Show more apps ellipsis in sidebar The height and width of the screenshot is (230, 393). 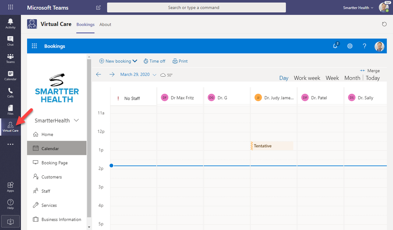pyautogui.click(x=10, y=144)
